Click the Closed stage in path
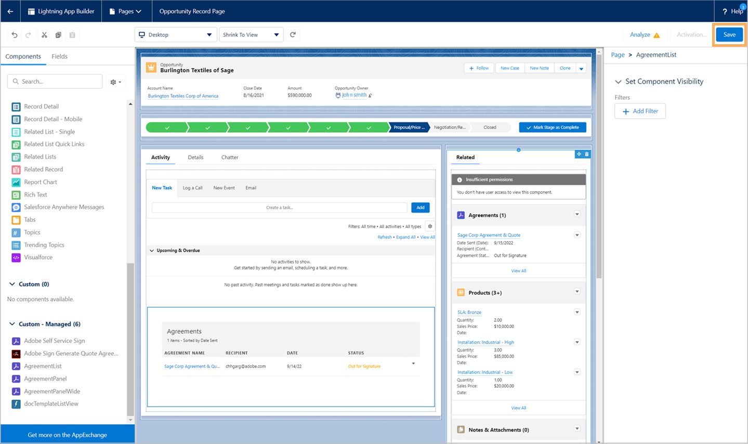The width and height of the screenshot is (748, 444). (490, 127)
